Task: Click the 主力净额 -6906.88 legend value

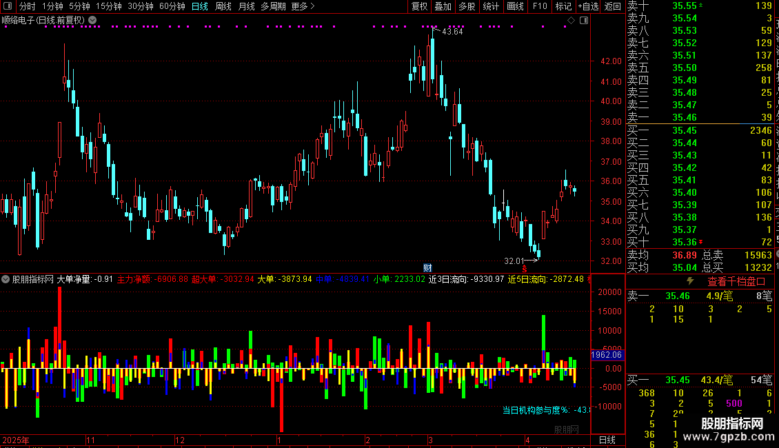Action: click(152, 279)
